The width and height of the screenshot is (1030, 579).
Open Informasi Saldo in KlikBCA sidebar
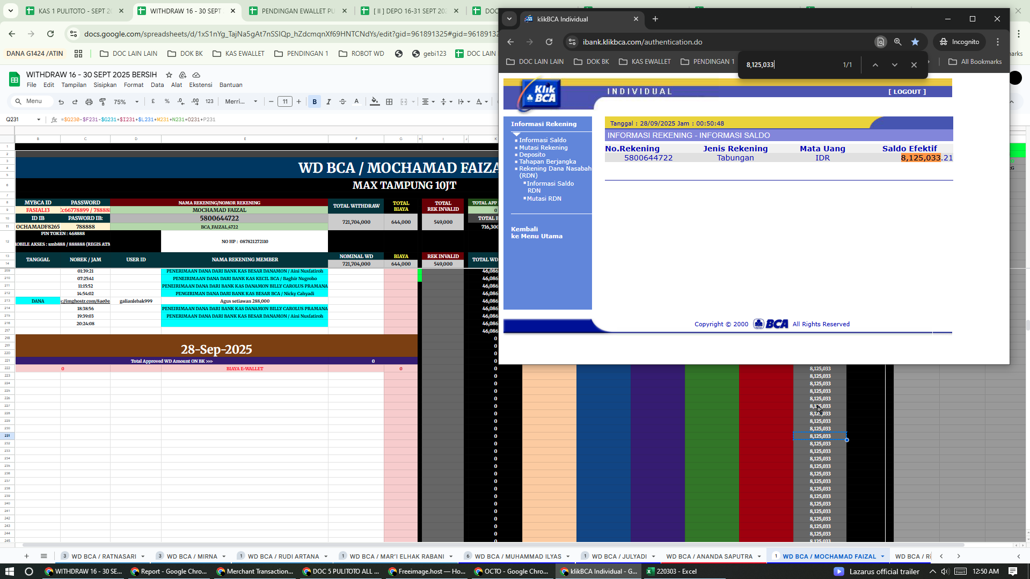[543, 140]
